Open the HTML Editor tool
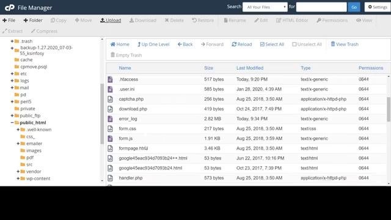 pyautogui.click(x=292, y=20)
